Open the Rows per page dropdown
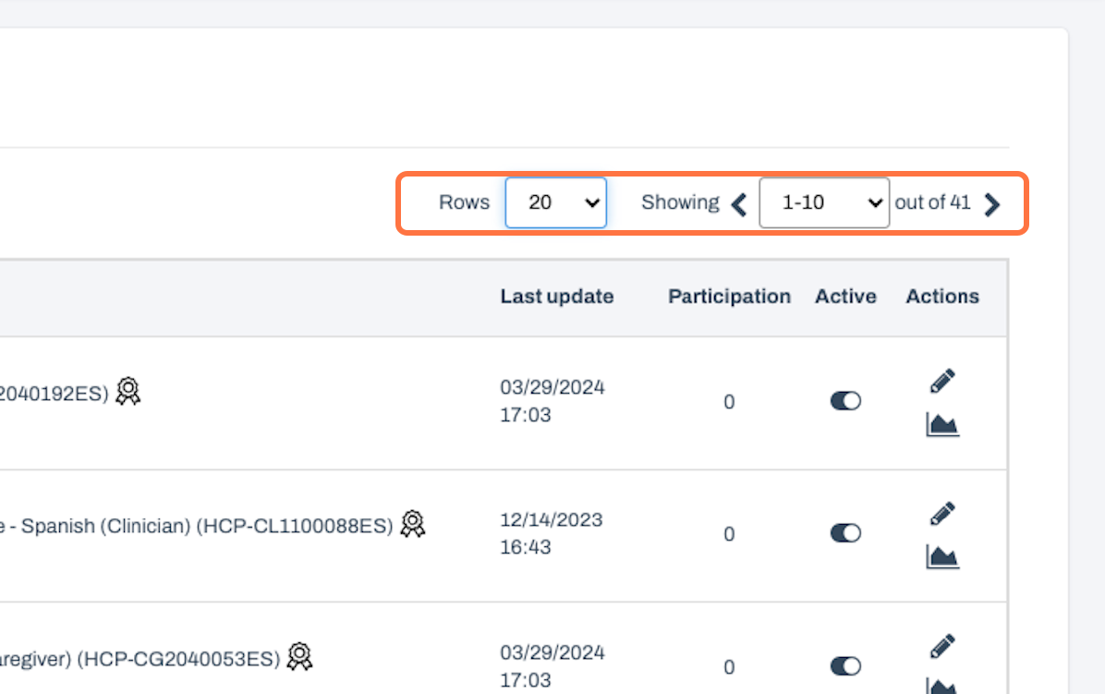 (555, 202)
